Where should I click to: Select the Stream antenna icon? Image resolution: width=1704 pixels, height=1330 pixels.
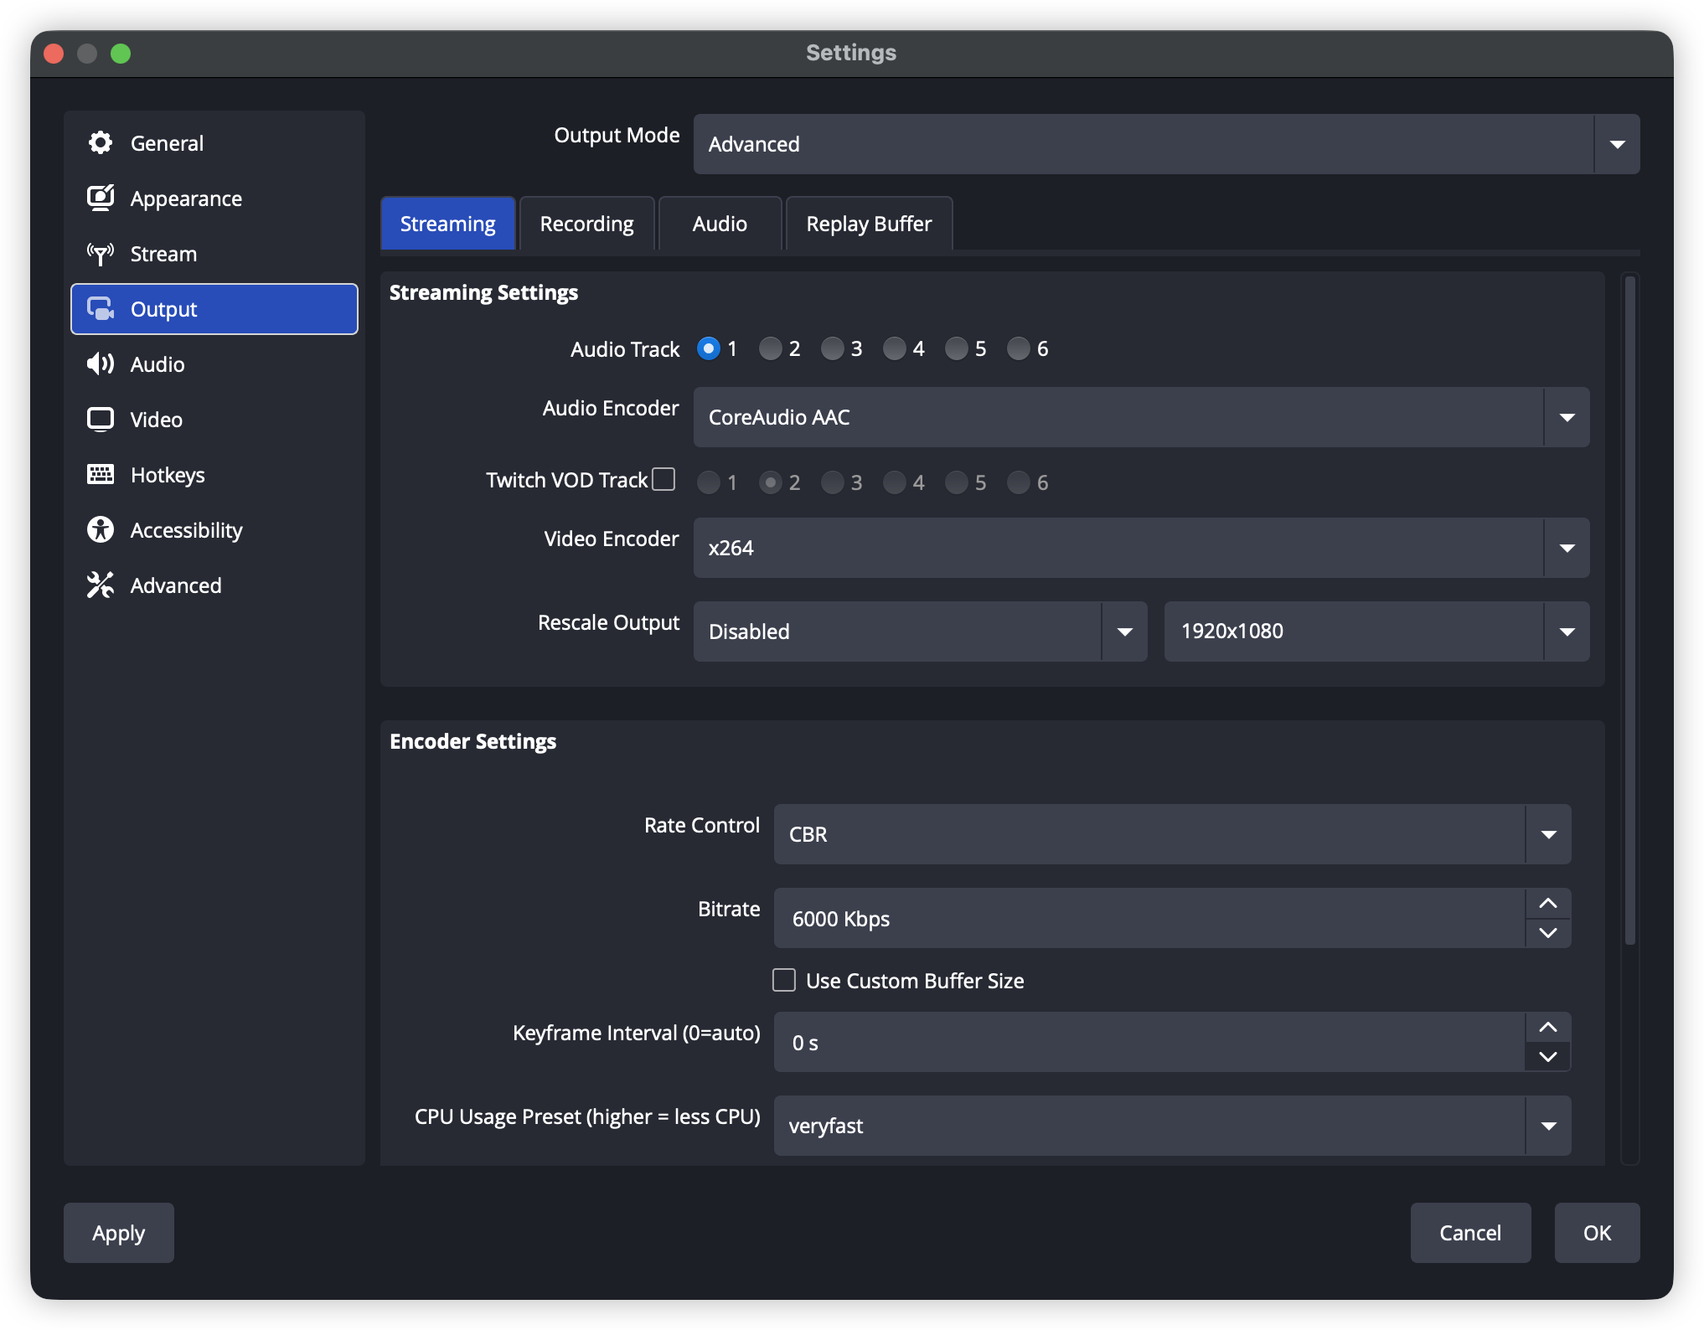pyautogui.click(x=101, y=254)
